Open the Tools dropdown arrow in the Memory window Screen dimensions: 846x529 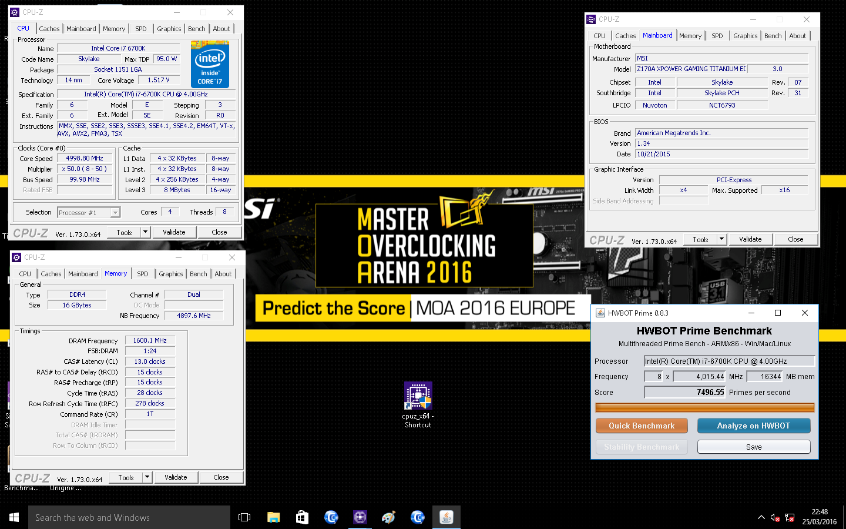147,477
